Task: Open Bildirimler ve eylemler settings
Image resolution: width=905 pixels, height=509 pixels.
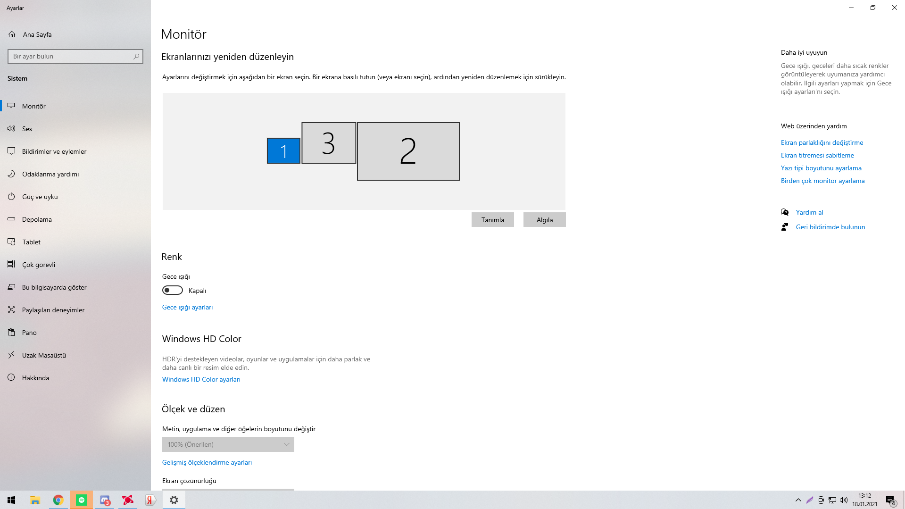Action: pos(75,151)
